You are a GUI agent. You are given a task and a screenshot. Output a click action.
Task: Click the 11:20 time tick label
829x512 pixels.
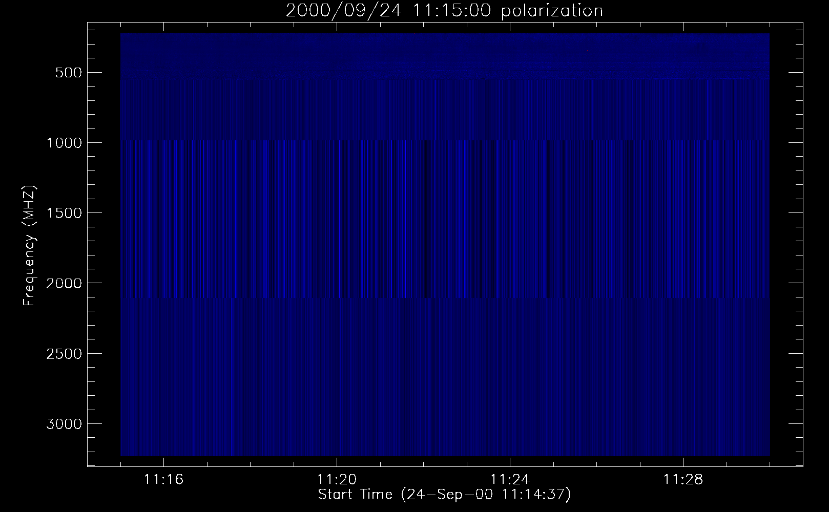pyautogui.click(x=337, y=480)
